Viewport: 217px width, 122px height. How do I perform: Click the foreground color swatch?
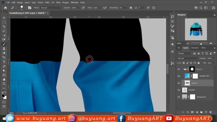click(x=3, y=96)
